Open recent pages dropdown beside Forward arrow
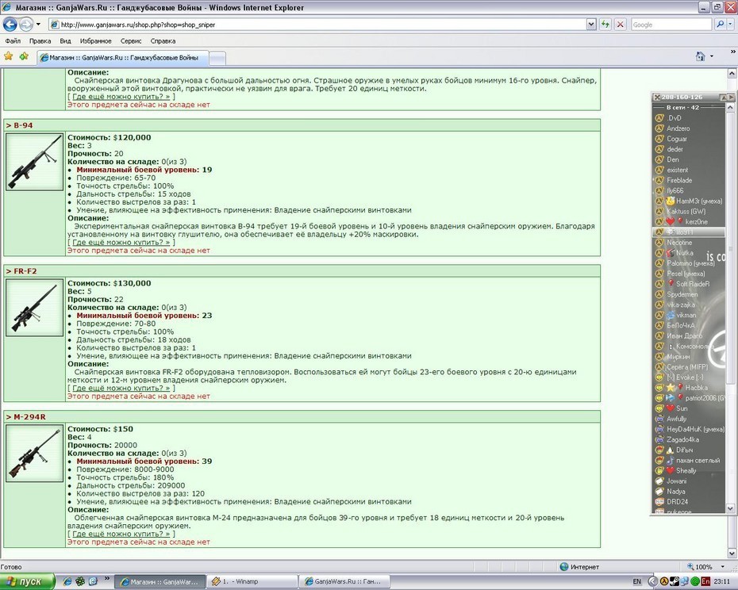The width and height of the screenshot is (738, 590). (x=39, y=25)
